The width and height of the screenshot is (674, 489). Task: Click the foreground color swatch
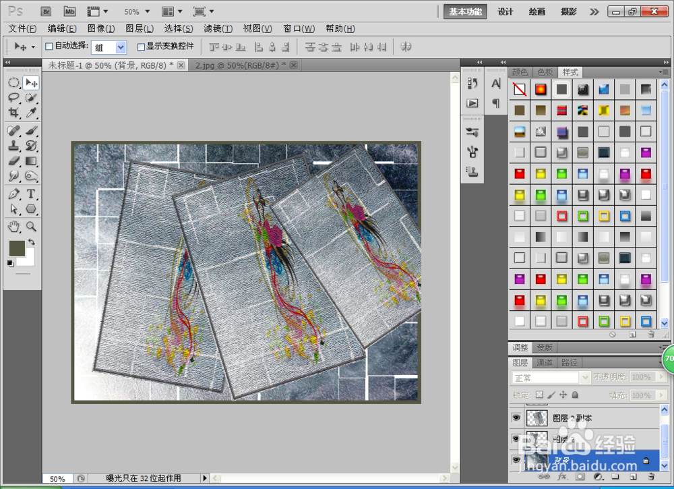[x=18, y=248]
